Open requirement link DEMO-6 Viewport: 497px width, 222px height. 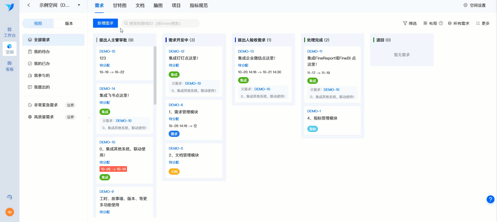point(176,105)
